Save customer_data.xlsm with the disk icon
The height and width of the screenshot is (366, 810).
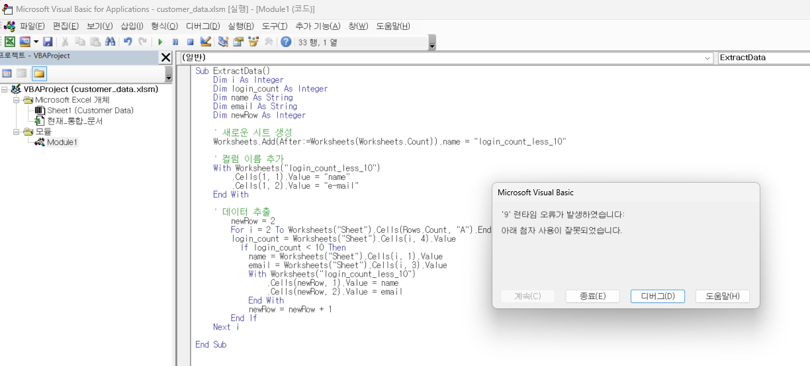point(48,42)
